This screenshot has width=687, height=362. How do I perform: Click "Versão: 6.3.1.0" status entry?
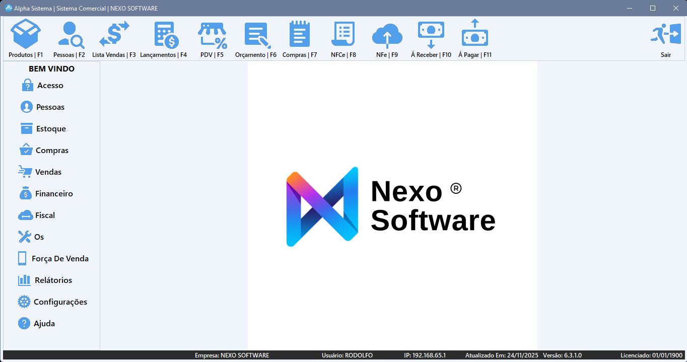point(562,355)
